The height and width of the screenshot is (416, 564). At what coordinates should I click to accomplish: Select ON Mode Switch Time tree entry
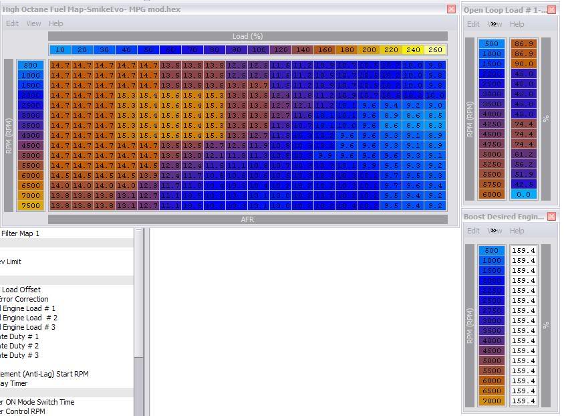(x=37, y=401)
